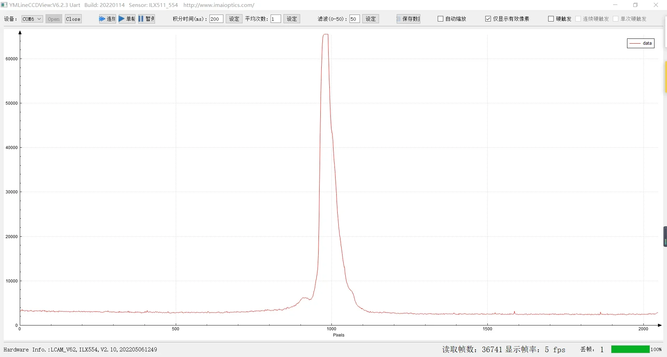
Task: Click the filter value field showing 50
Action: pyautogui.click(x=354, y=19)
